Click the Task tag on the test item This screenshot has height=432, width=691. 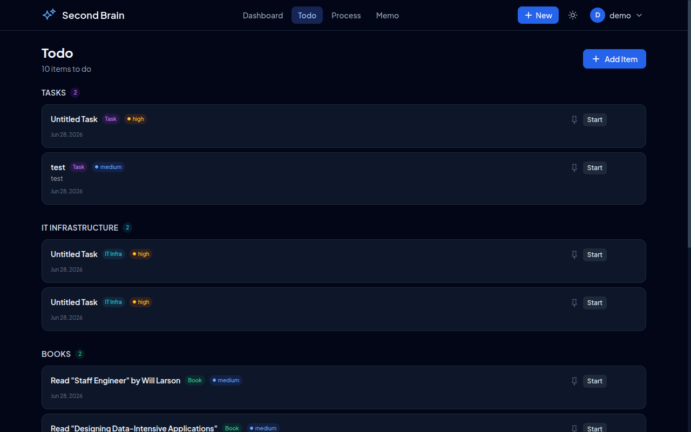tap(78, 167)
